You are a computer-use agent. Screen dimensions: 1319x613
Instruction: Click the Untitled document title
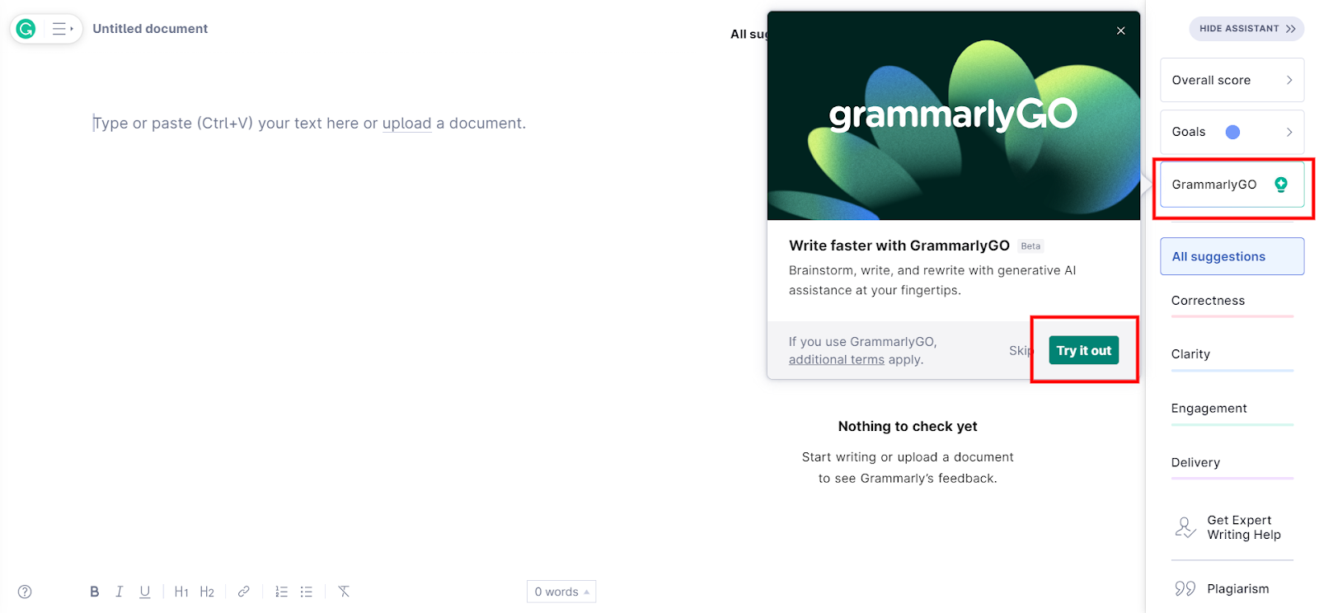150,29
